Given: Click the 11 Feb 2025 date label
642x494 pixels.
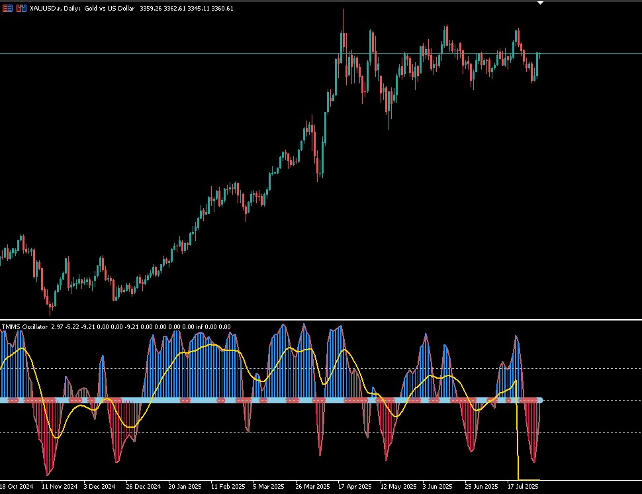Looking at the screenshot, I should point(228,487).
